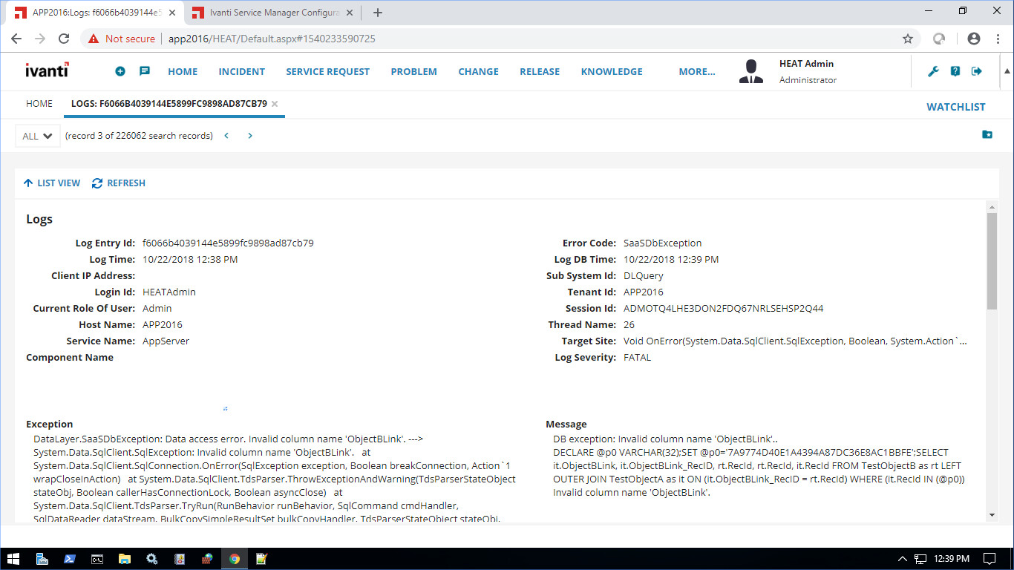Image resolution: width=1014 pixels, height=570 pixels.
Task: Open the wrench configuration icon
Action: pos(934,71)
